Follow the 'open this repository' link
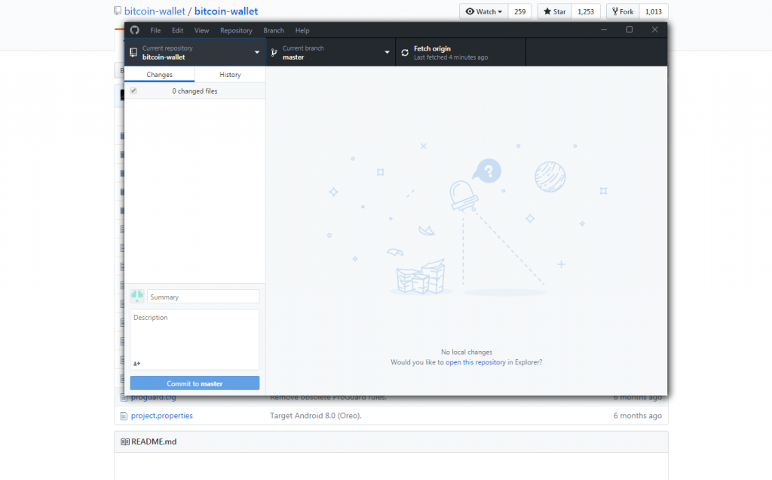772x480 pixels. point(476,362)
